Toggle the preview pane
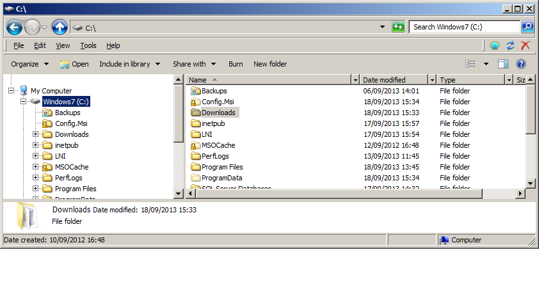This screenshot has width=539, height=307. pos(503,64)
